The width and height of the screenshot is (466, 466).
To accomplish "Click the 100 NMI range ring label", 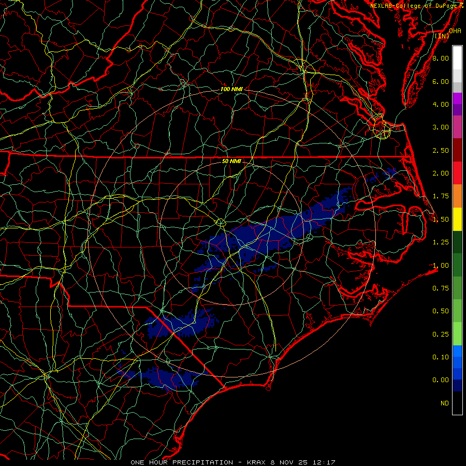I will (x=231, y=89).
